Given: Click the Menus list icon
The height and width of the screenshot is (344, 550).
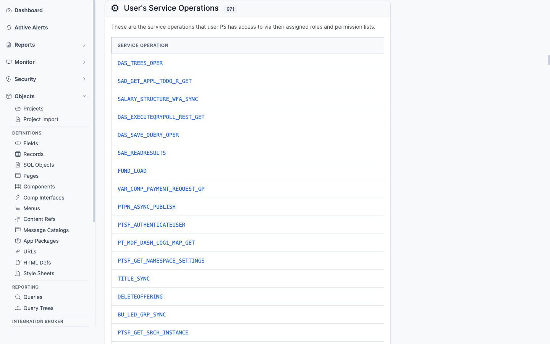Looking at the screenshot, I should click(x=18, y=208).
